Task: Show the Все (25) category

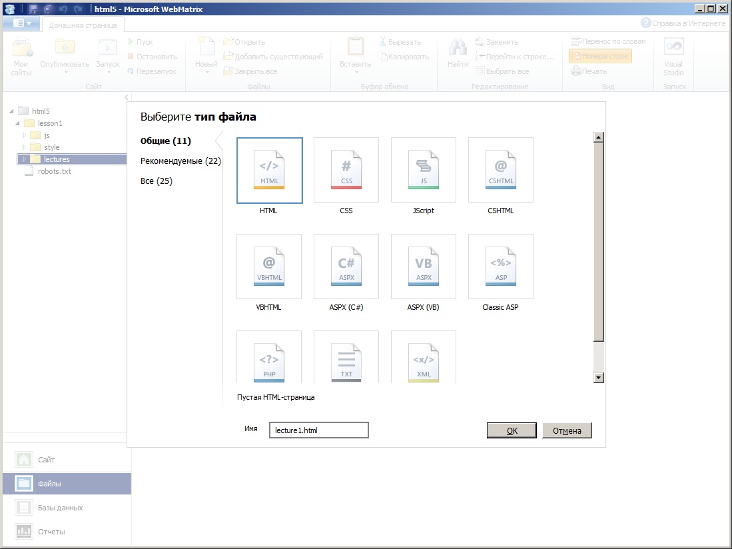Action: pyautogui.click(x=157, y=181)
